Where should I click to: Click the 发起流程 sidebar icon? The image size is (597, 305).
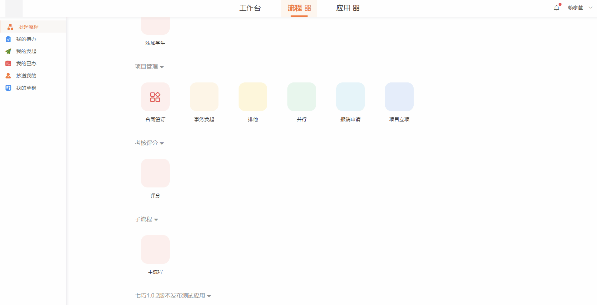[x=10, y=27]
